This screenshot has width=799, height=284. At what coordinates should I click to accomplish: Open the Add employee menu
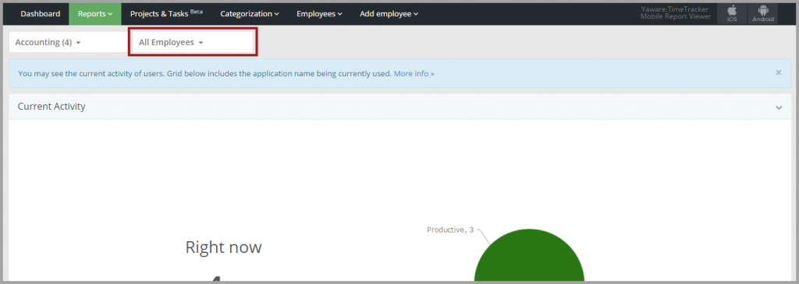point(389,14)
